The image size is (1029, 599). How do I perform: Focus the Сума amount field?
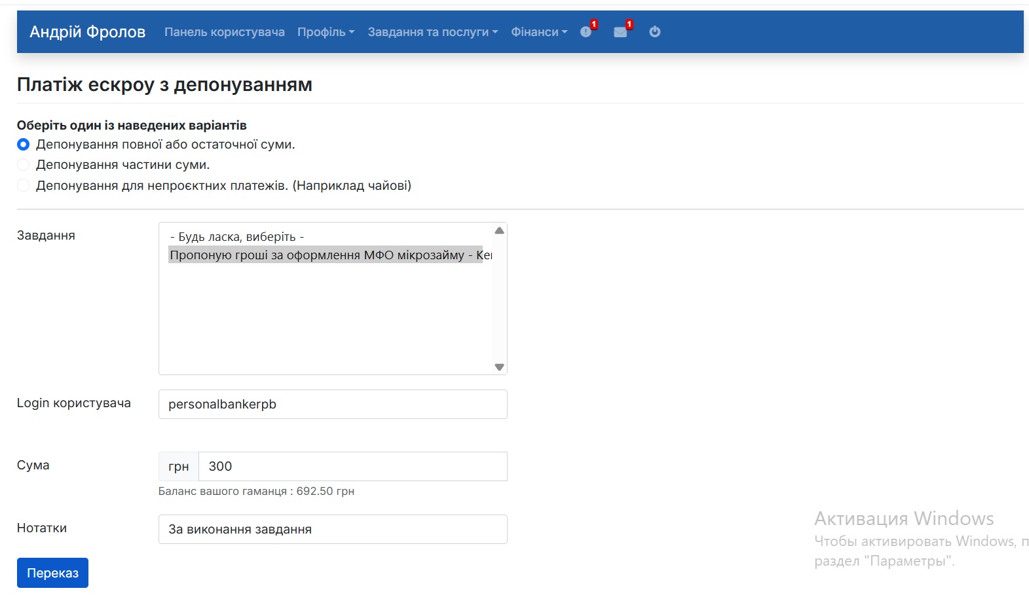click(352, 467)
